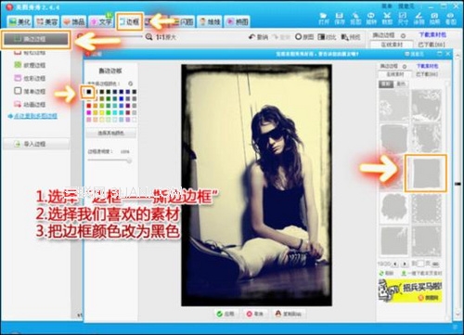Choose 简单边框 with the square icon
Screen dimensions: 464x335
click(x=30, y=91)
